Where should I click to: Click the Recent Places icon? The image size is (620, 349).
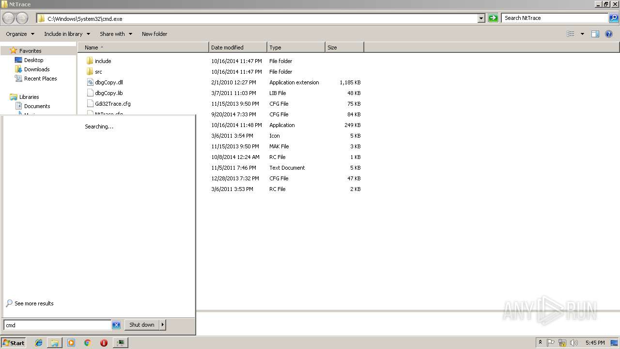(x=18, y=79)
